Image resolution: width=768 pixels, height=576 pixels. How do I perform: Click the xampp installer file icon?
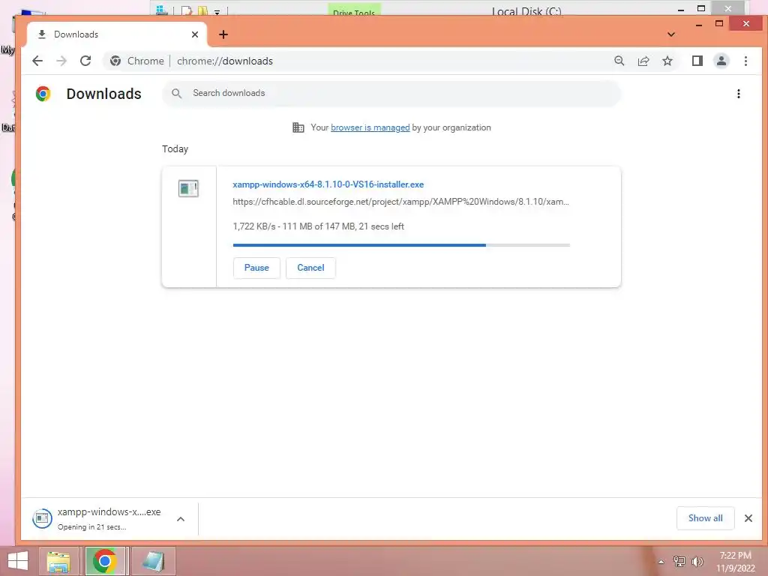(x=188, y=188)
